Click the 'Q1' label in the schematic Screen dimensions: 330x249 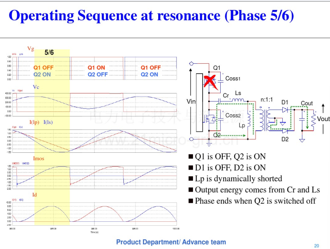point(217,68)
